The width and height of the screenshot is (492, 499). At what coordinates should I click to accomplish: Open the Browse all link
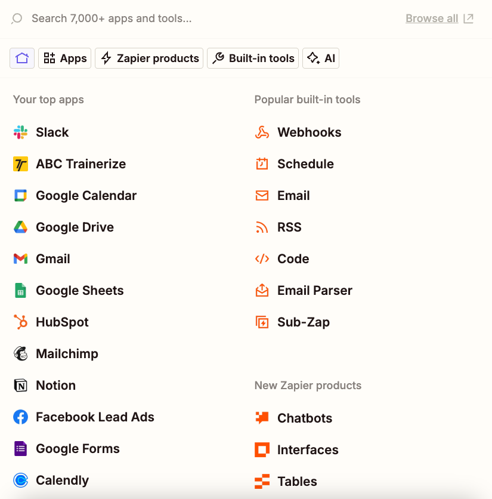[432, 19]
